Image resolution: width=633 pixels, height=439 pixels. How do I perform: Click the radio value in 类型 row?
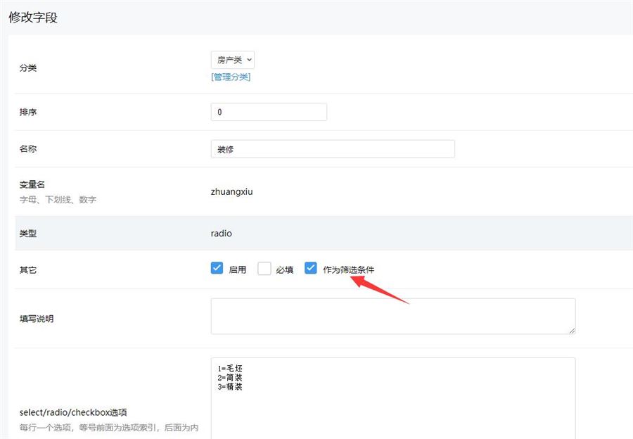click(221, 233)
